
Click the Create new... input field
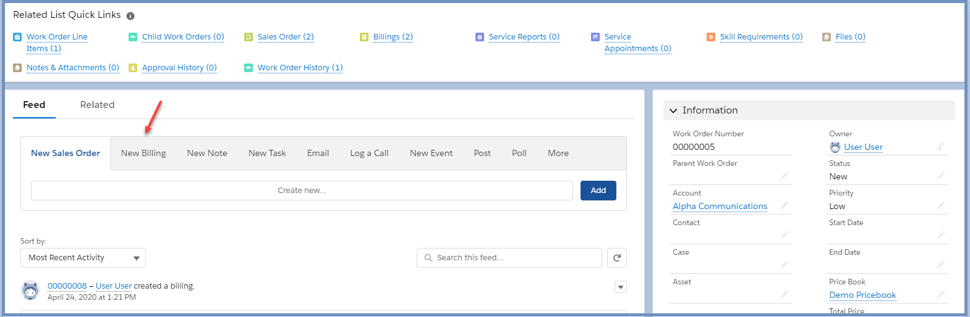(302, 191)
